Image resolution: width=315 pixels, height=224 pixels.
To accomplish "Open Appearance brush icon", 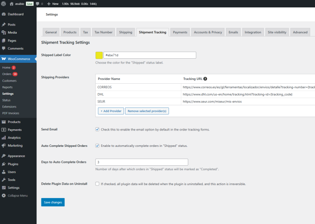I will [x=4, y=156].
